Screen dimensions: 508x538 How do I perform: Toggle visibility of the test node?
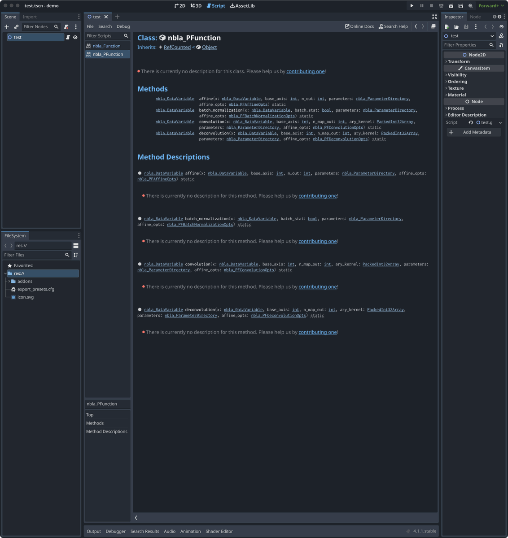75,37
